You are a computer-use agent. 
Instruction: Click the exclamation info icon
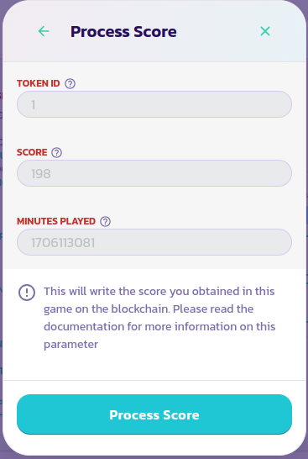[27, 293]
